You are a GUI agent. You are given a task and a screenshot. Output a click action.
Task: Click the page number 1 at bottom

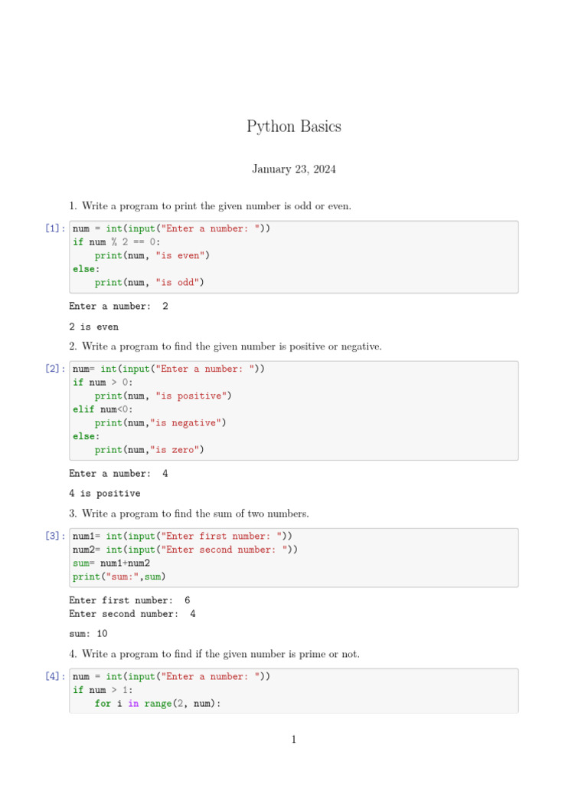coord(294,739)
